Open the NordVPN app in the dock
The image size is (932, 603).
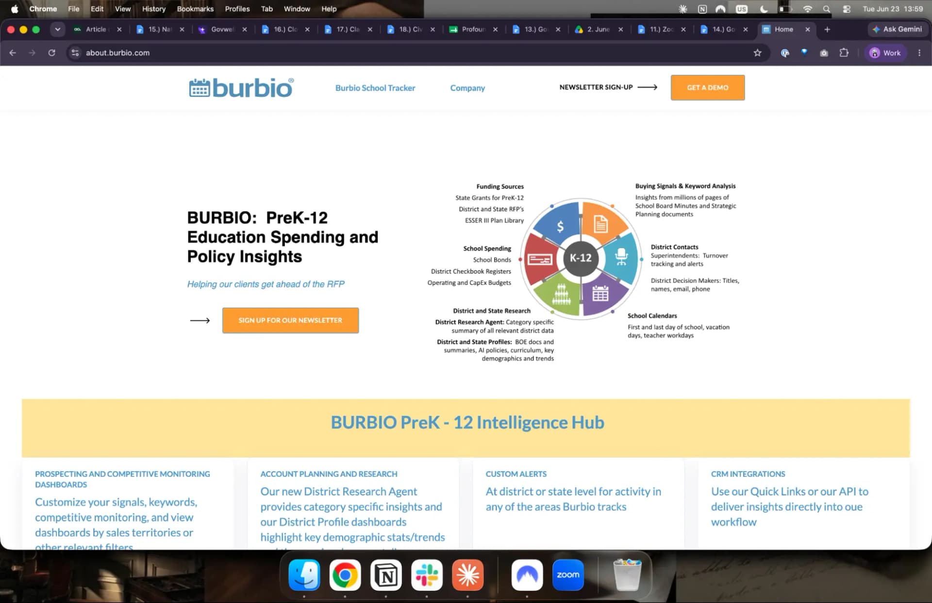click(527, 575)
